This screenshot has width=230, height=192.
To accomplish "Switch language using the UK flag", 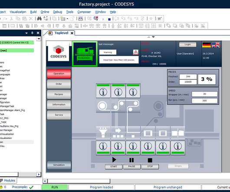I will point(216,45).
